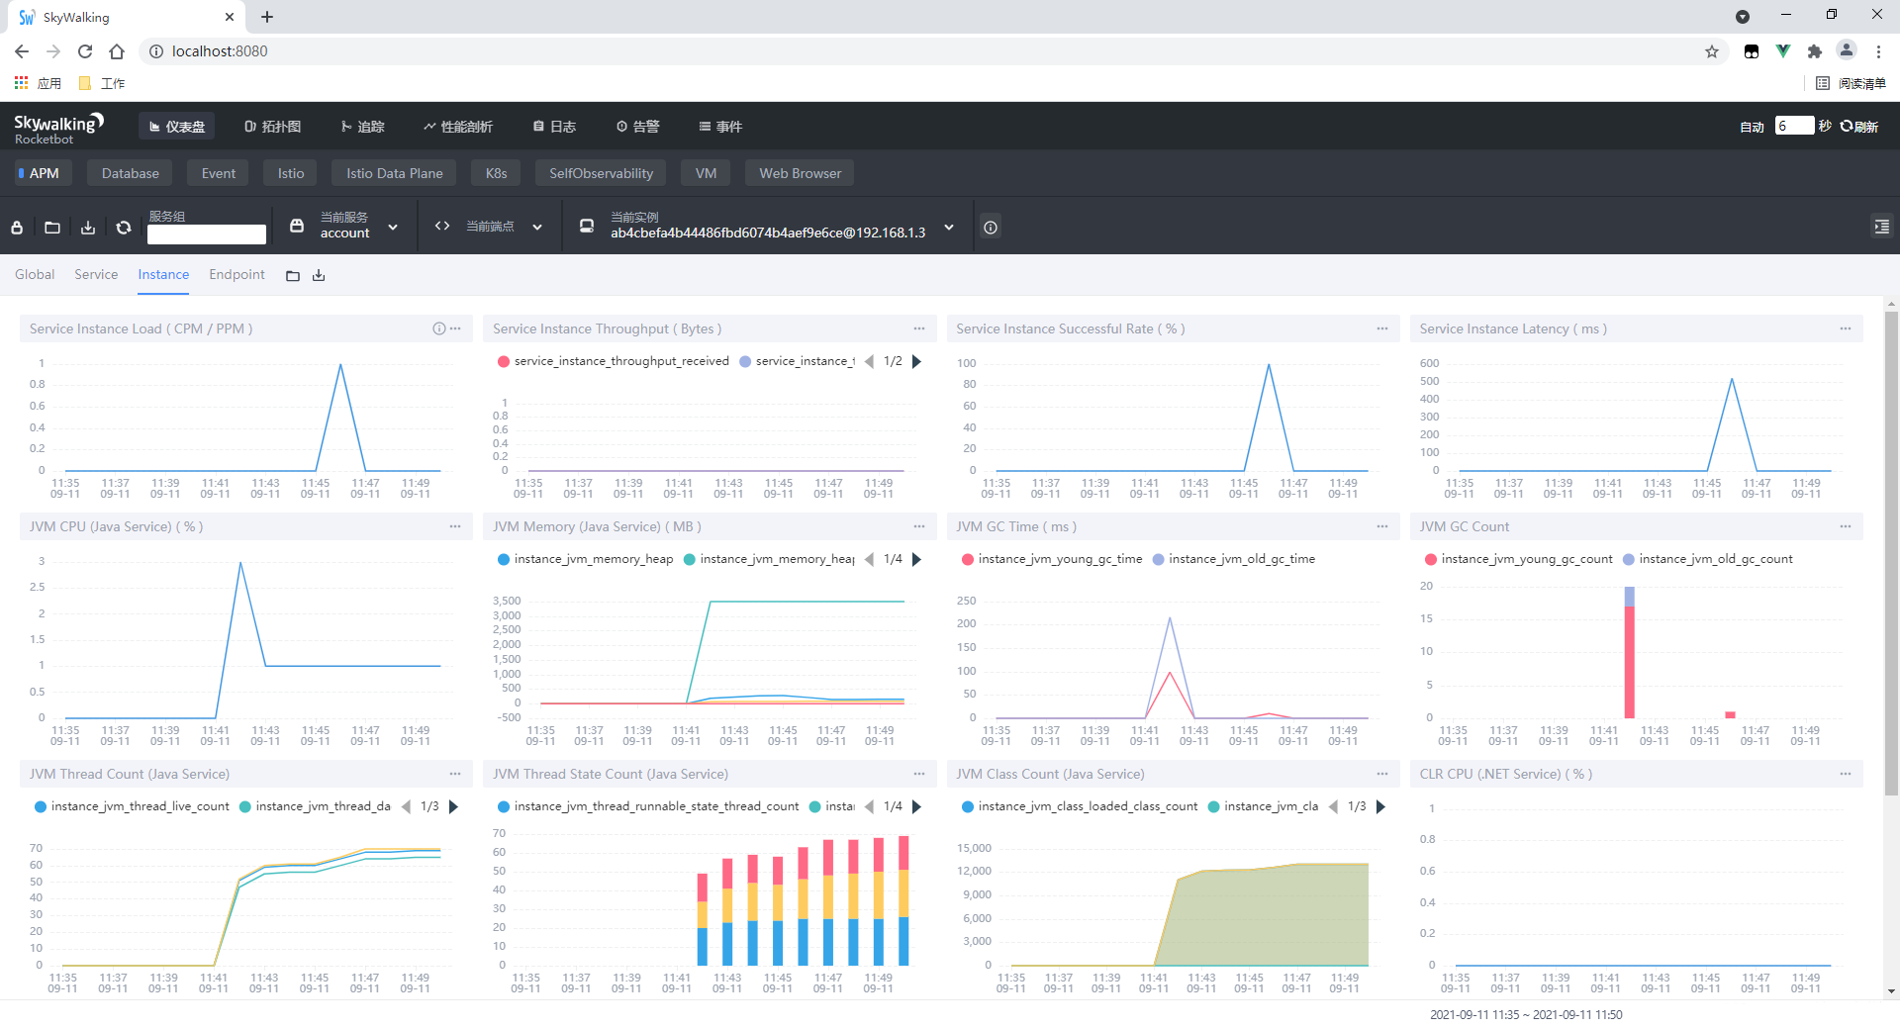
Task: Go to next JVM Memory legend page
Action: (916, 559)
